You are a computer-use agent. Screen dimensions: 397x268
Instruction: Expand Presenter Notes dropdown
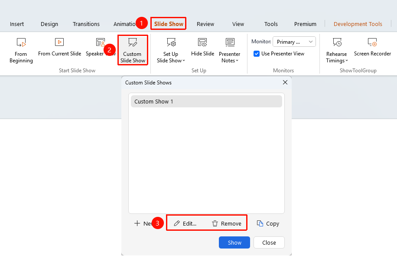click(x=230, y=50)
